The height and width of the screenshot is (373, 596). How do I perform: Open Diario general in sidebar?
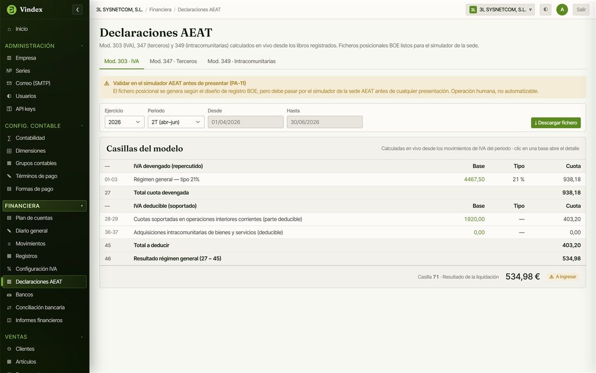(44, 231)
